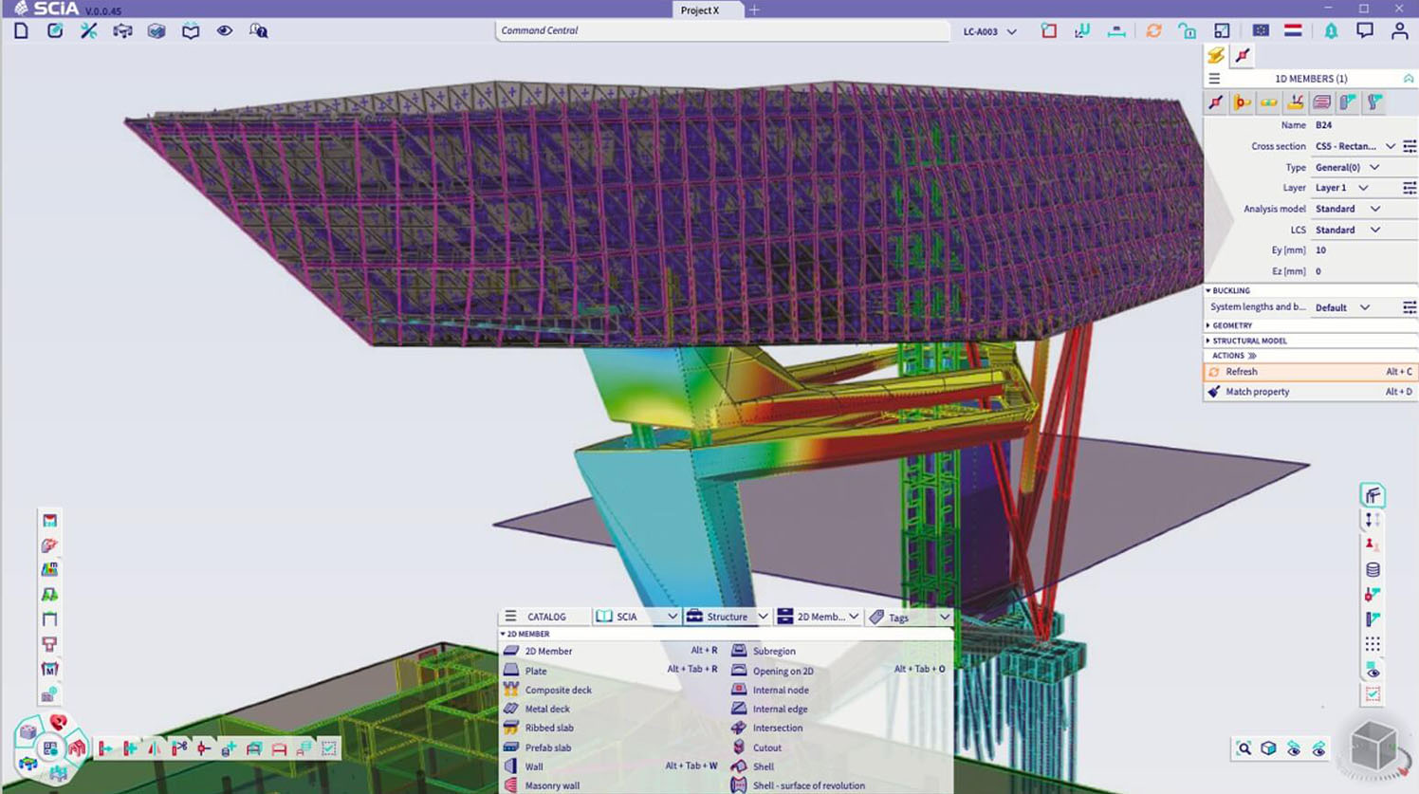Toggle the selection checkbox icon in bottom toolbar

pyautogui.click(x=328, y=748)
